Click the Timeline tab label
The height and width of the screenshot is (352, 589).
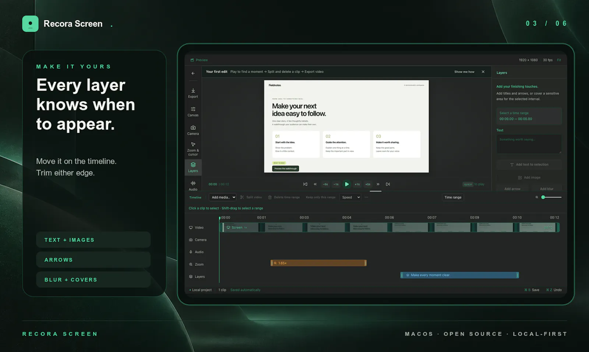click(x=195, y=198)
